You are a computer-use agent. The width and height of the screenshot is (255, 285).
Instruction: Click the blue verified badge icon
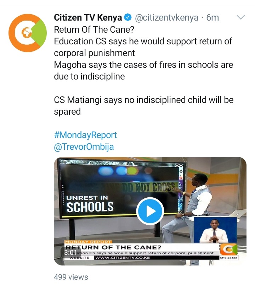click(127, 18)
